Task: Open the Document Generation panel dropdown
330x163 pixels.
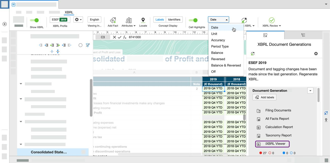Action: point(310,90)
